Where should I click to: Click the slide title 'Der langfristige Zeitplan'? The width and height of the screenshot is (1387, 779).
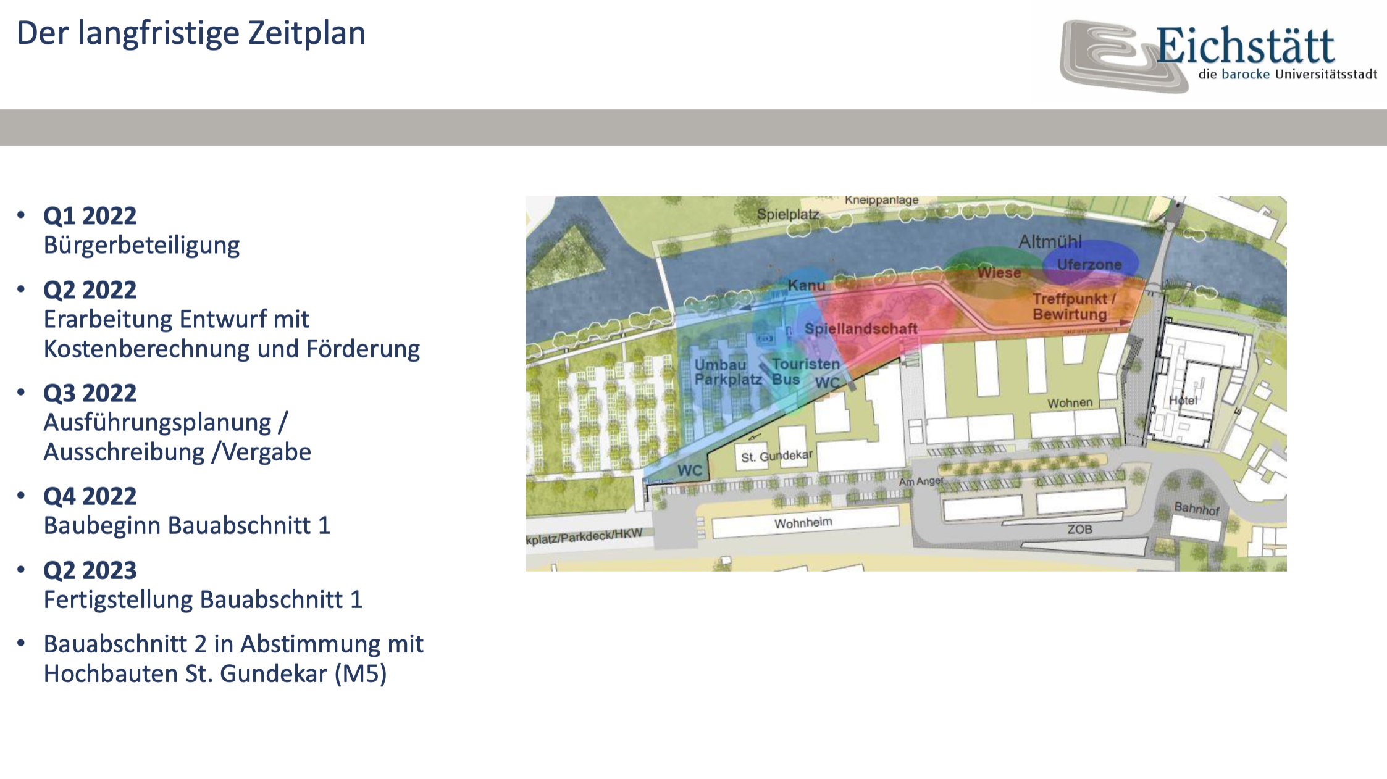tap(191, 33)
